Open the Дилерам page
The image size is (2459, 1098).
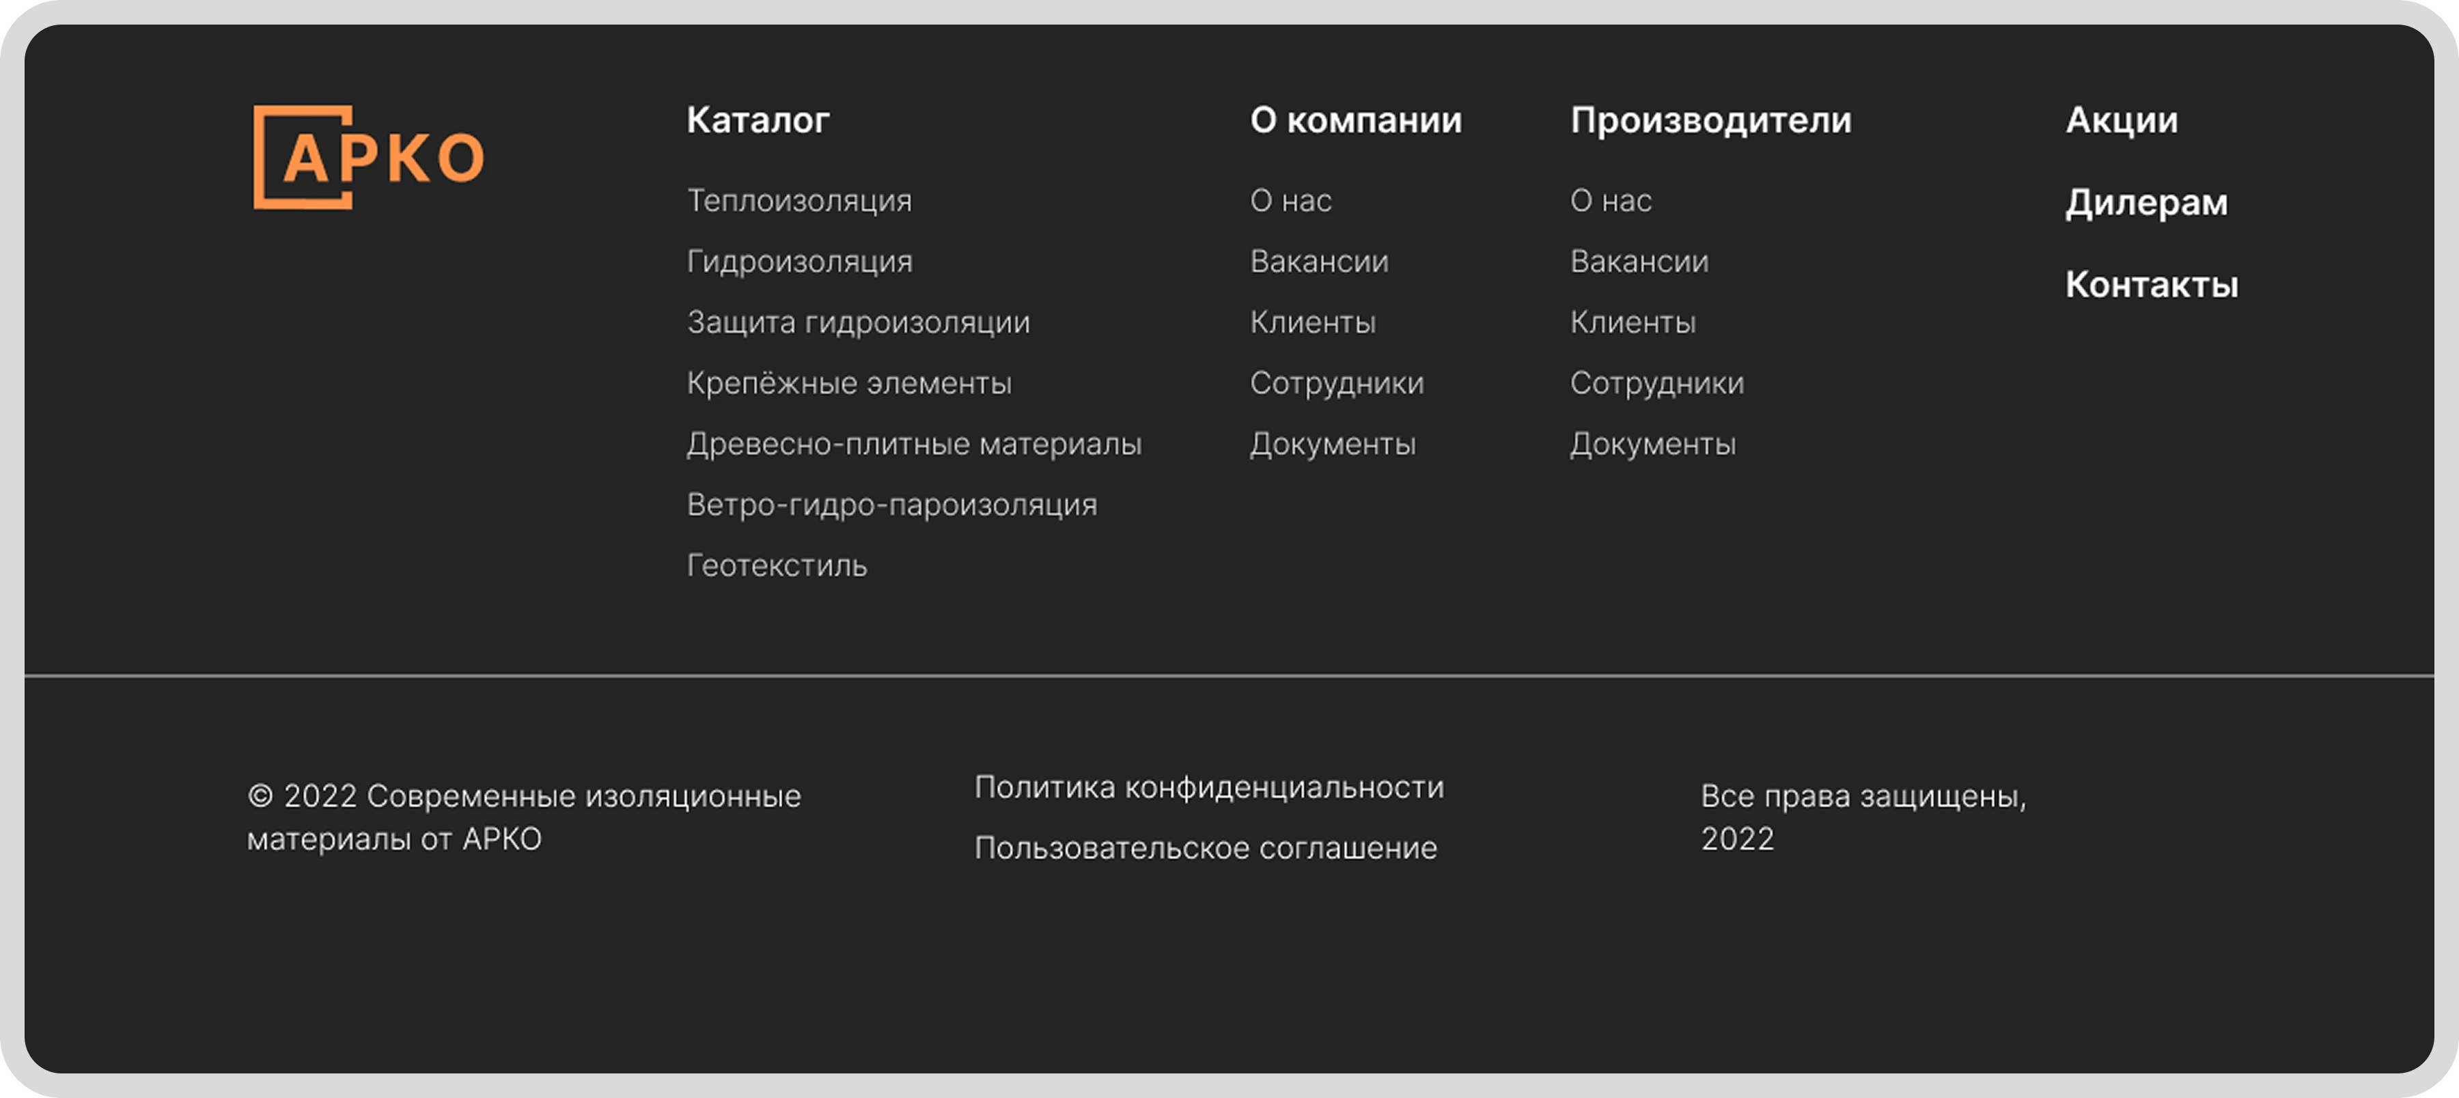pyautogui.click(x=2146, y=201)
